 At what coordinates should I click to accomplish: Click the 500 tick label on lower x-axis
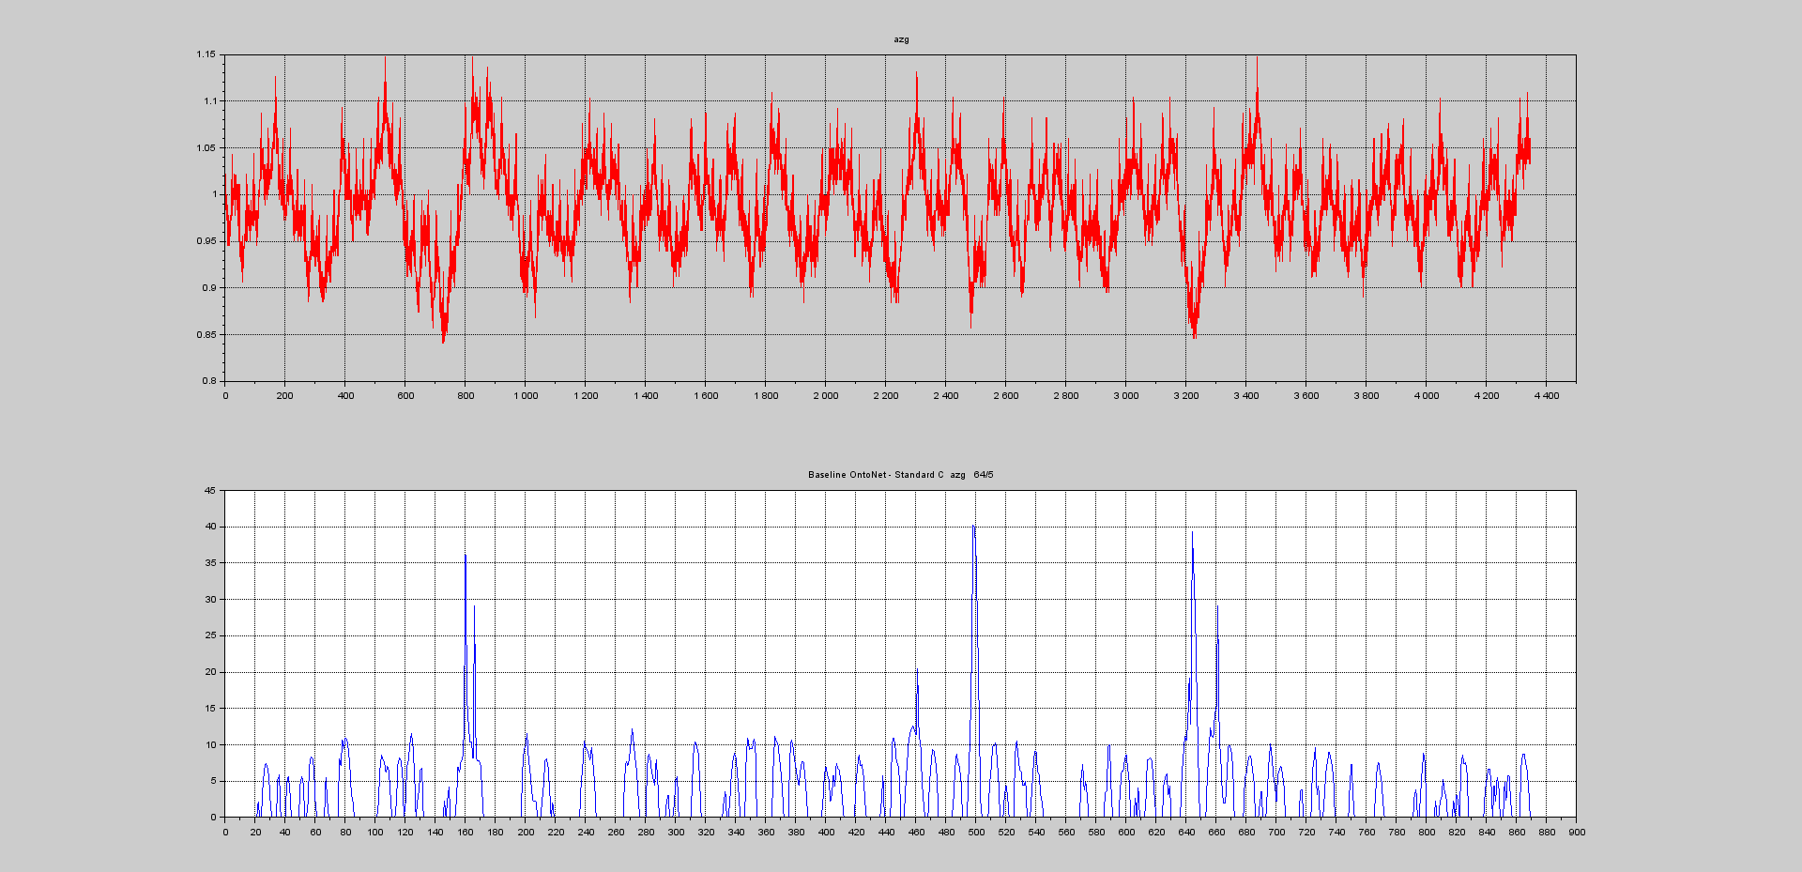(976, 832)
